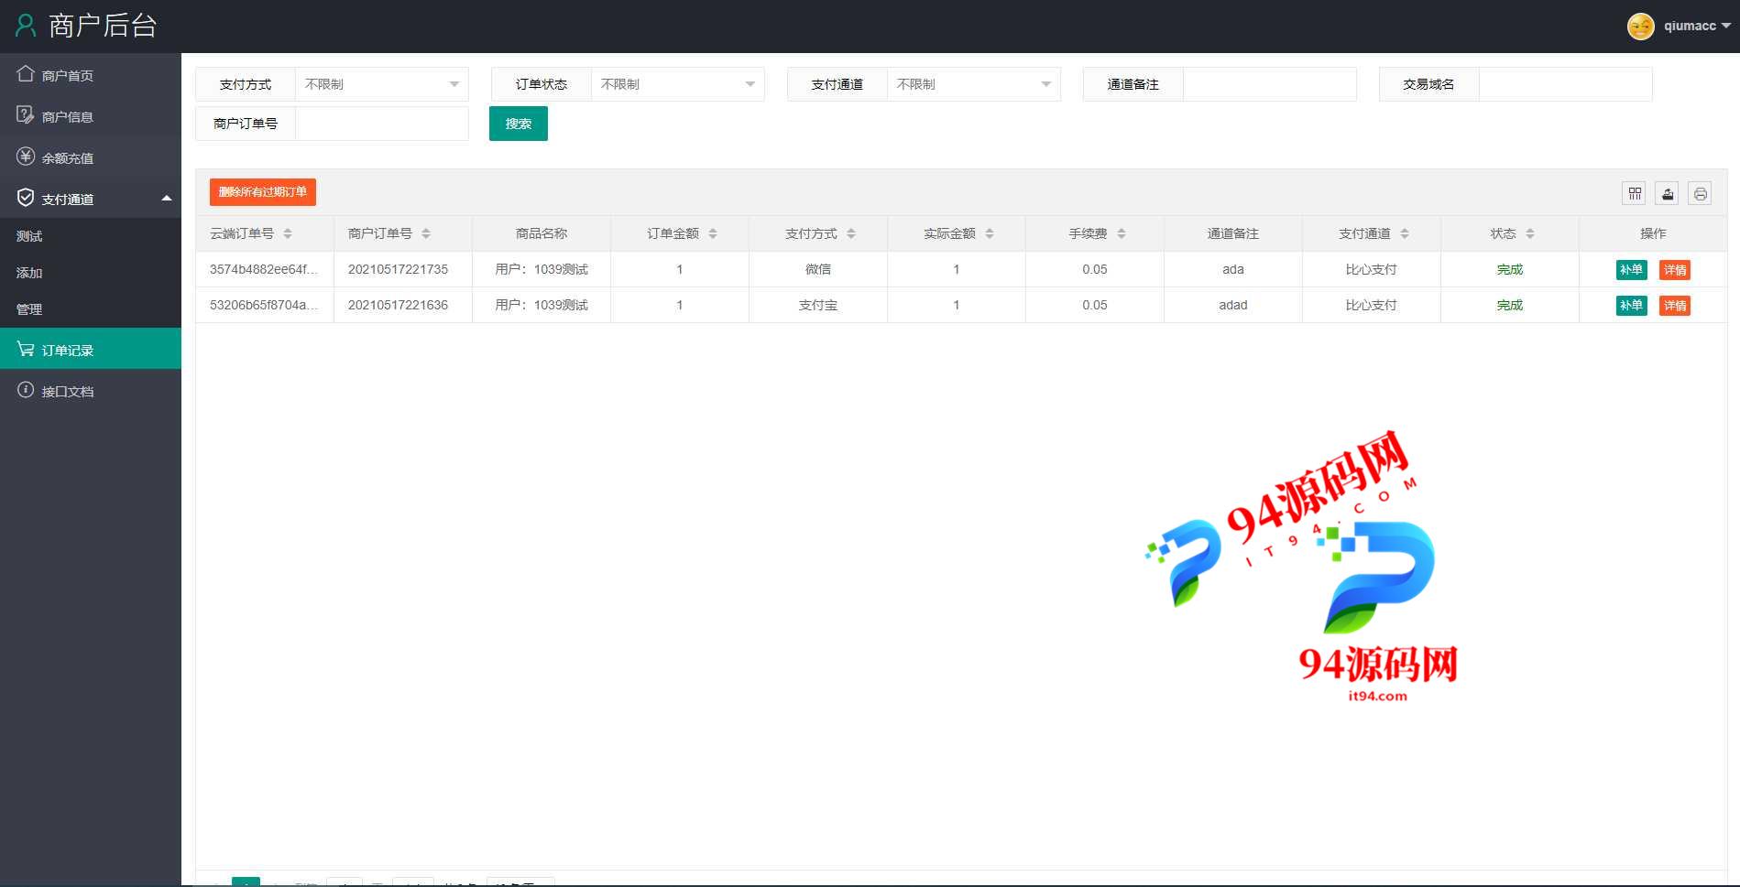Open the column filter grid icon

click(x=1634, y=193)
